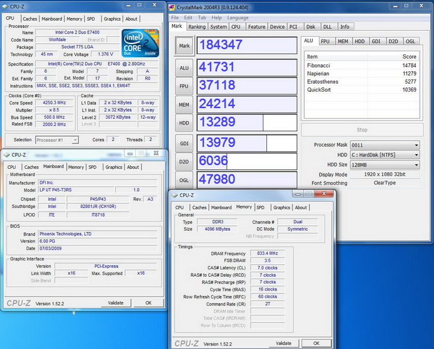This screenshot has height=349, width=434.
Task: Click Validate in the CPU-Z Memory window
Action: coord(283,343)
